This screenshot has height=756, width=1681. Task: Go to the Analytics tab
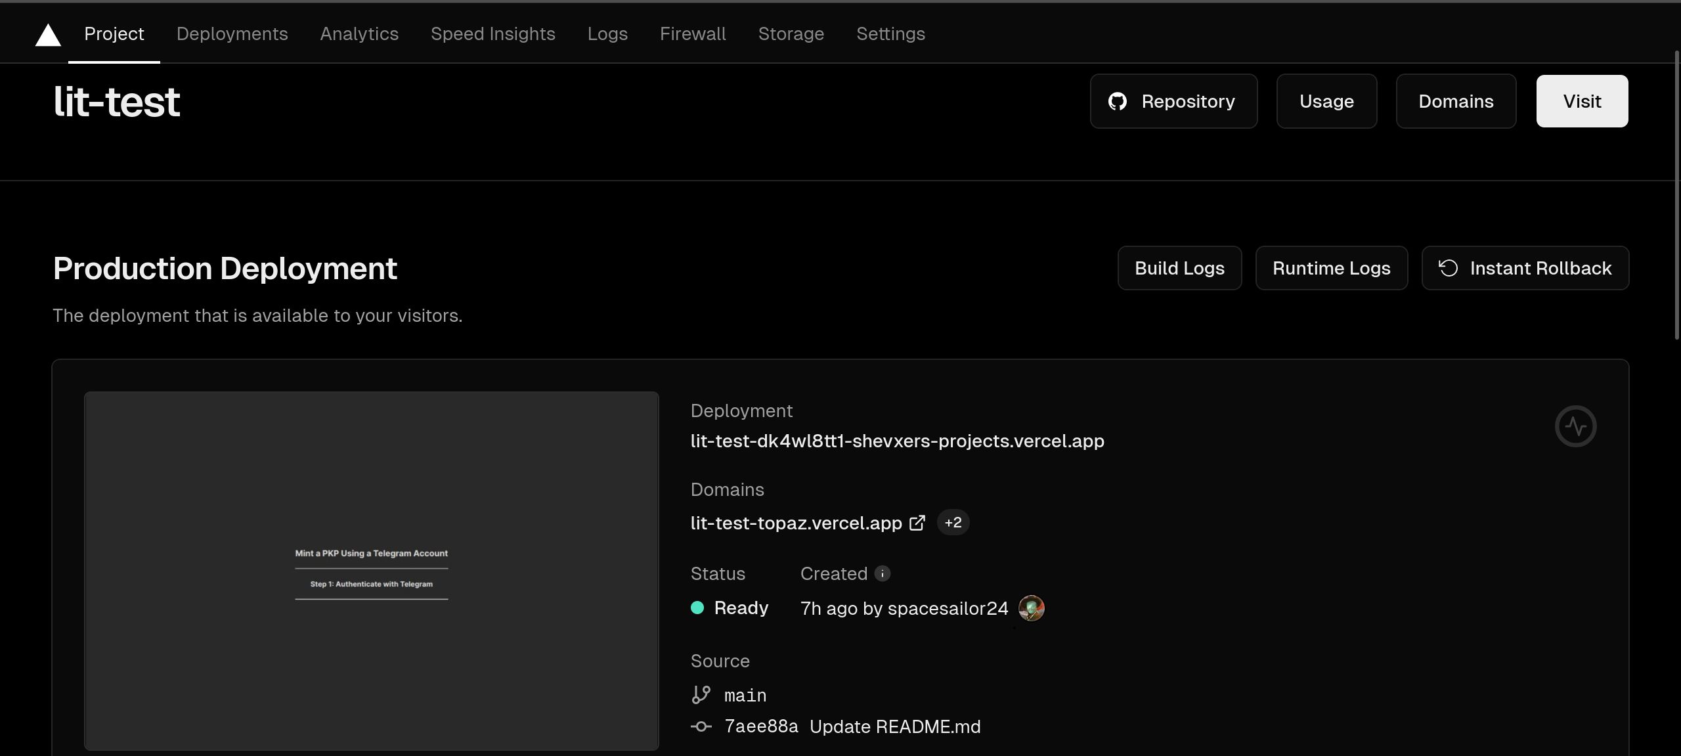coord(359,33)
